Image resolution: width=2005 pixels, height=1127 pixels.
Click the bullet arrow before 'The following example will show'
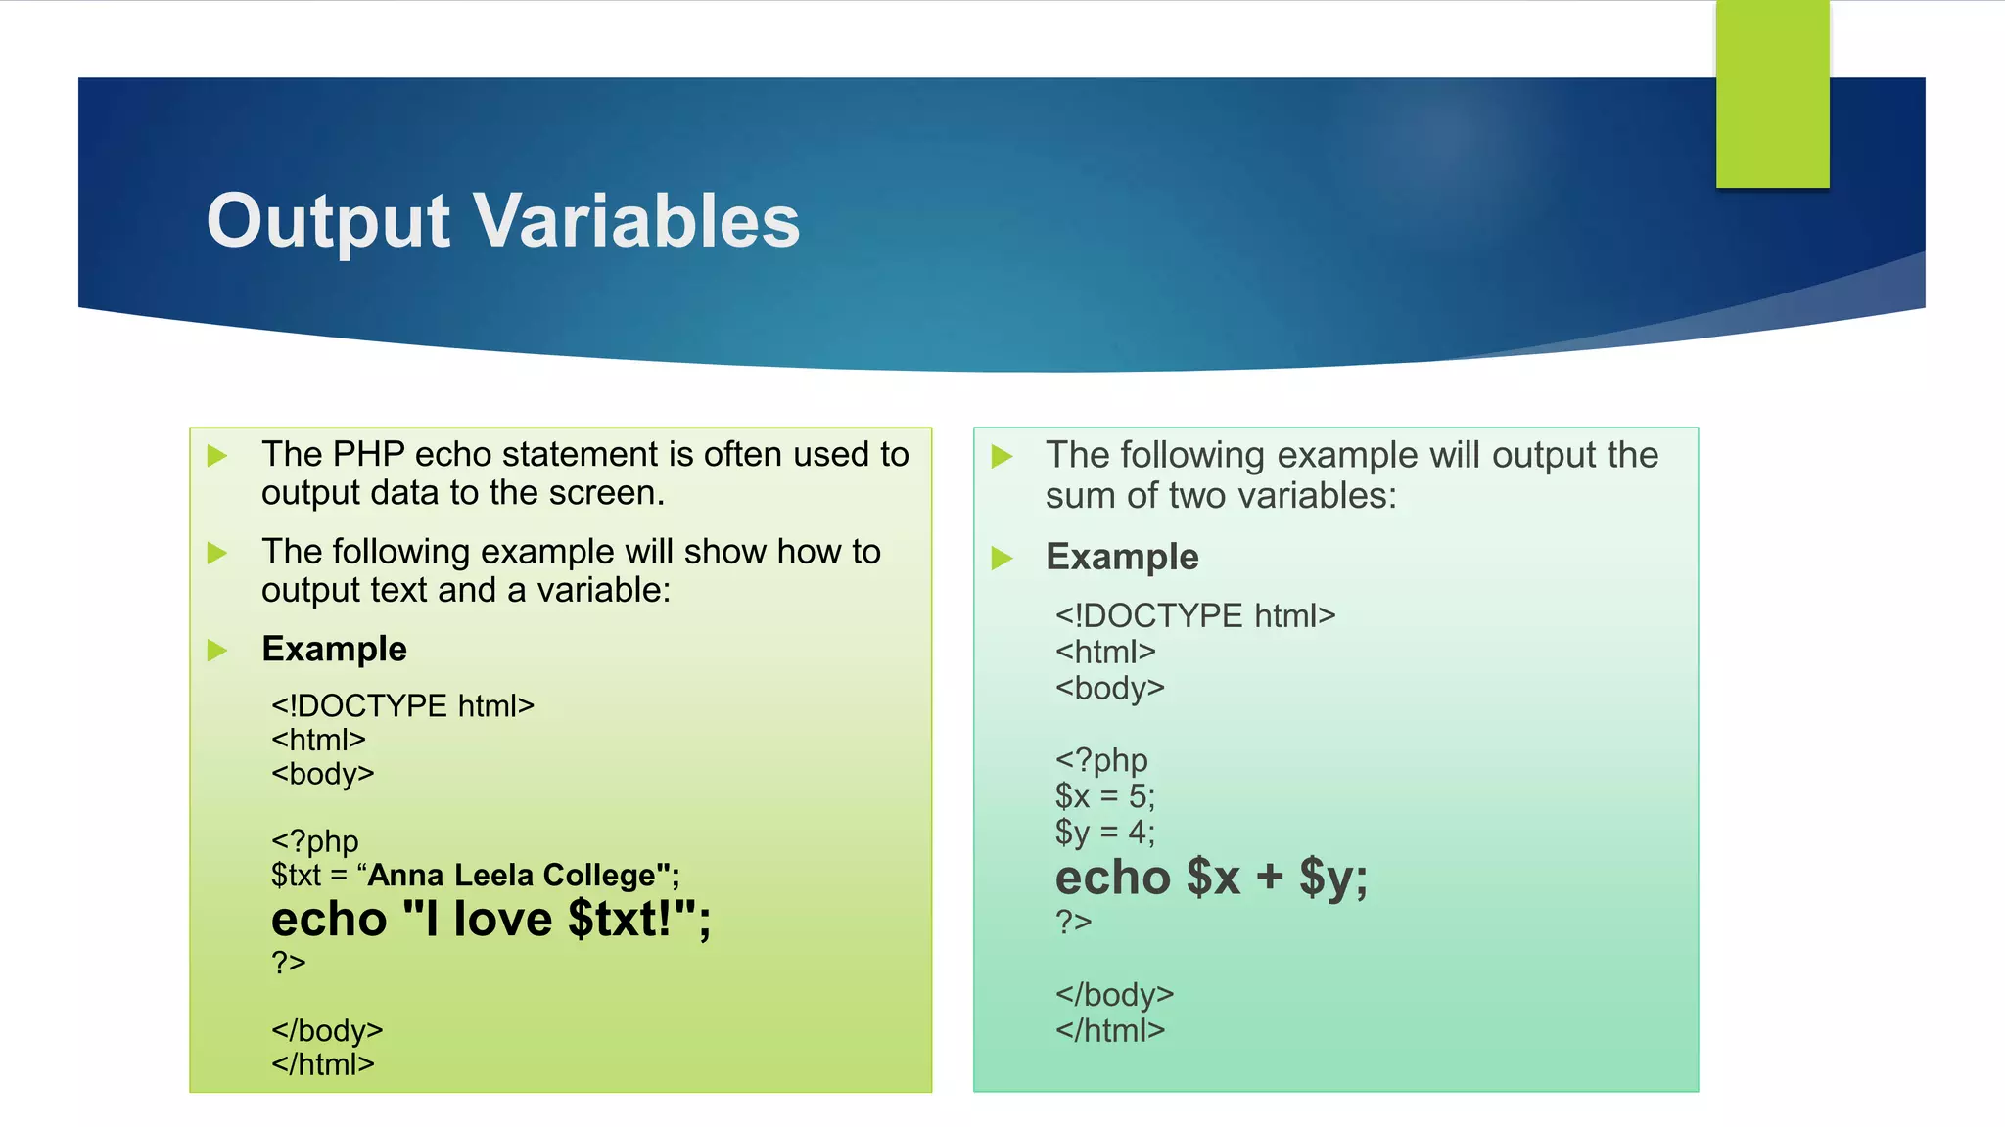(x=217, y=554)
